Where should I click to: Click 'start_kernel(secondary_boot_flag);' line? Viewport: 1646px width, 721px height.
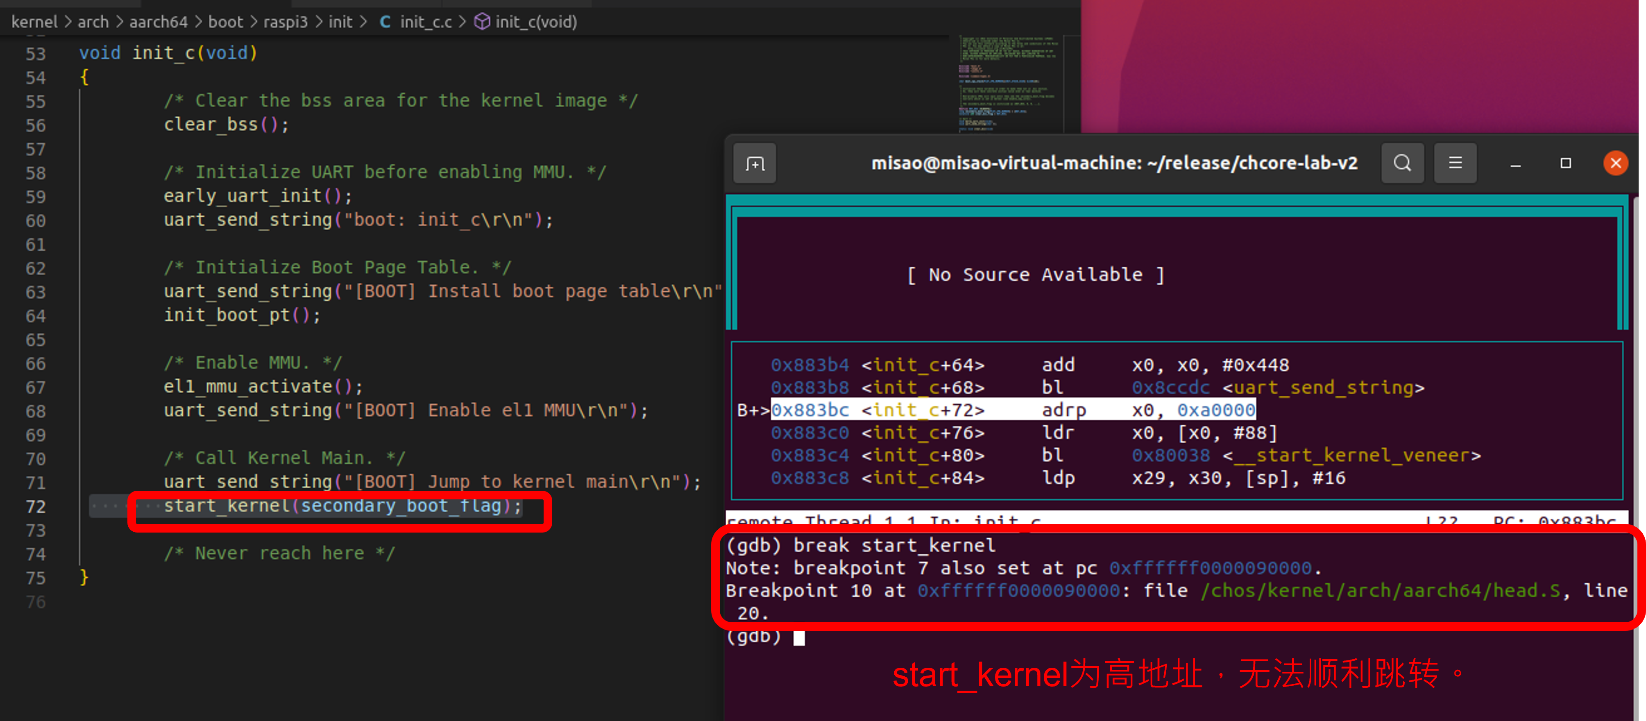[x=343, y=506]
